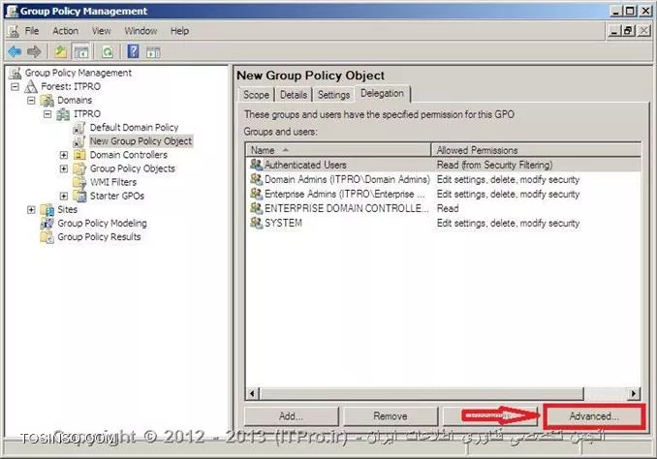Expand the Sites node
This screenshot has width=657, height=459.
click(x=31, y=210)
